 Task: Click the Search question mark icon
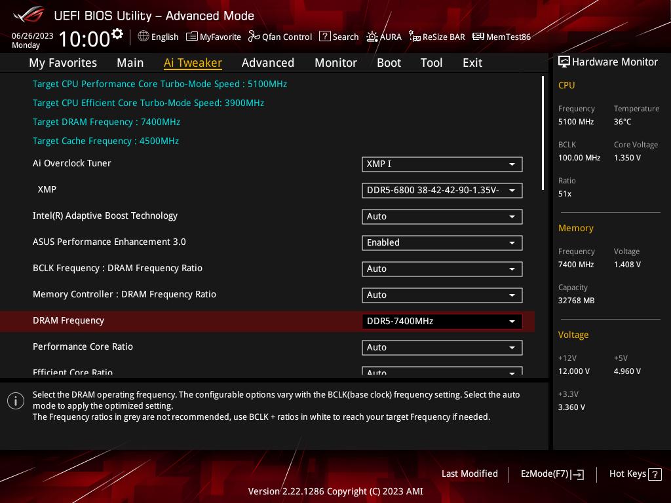[x=324, y=37]
